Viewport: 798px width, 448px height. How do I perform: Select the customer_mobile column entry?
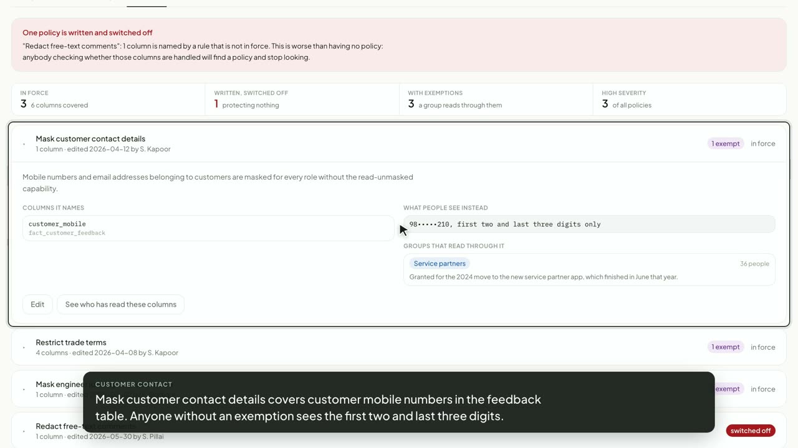point(208,228)
